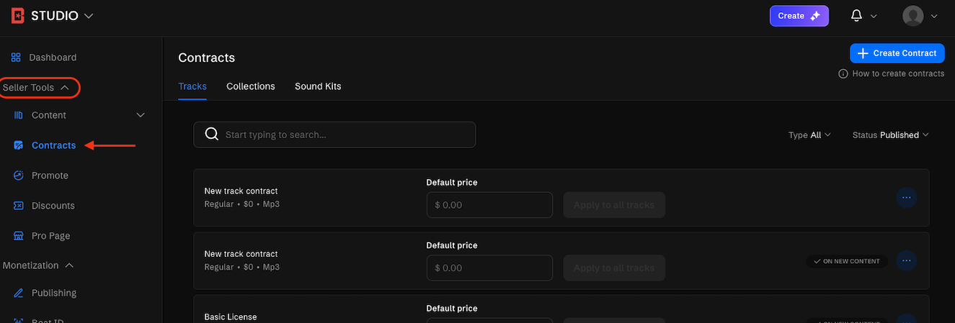The image size is (955, 323).
Task: Open the Discounts sidebar item
Action: pyautogui.click(x=53, y=206)
